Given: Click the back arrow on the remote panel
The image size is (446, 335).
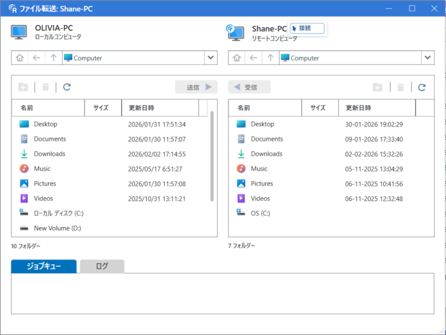Looking at the screenshot, I should 252,57.
